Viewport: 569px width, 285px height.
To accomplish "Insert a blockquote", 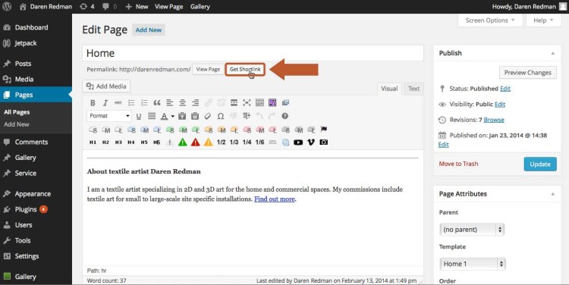I will pyautogui.click(x=157, y=103).
